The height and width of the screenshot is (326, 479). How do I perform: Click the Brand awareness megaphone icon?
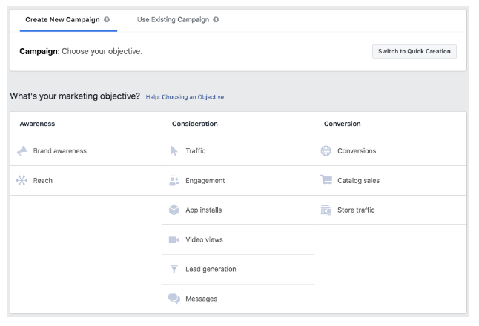tap(22, 151)
